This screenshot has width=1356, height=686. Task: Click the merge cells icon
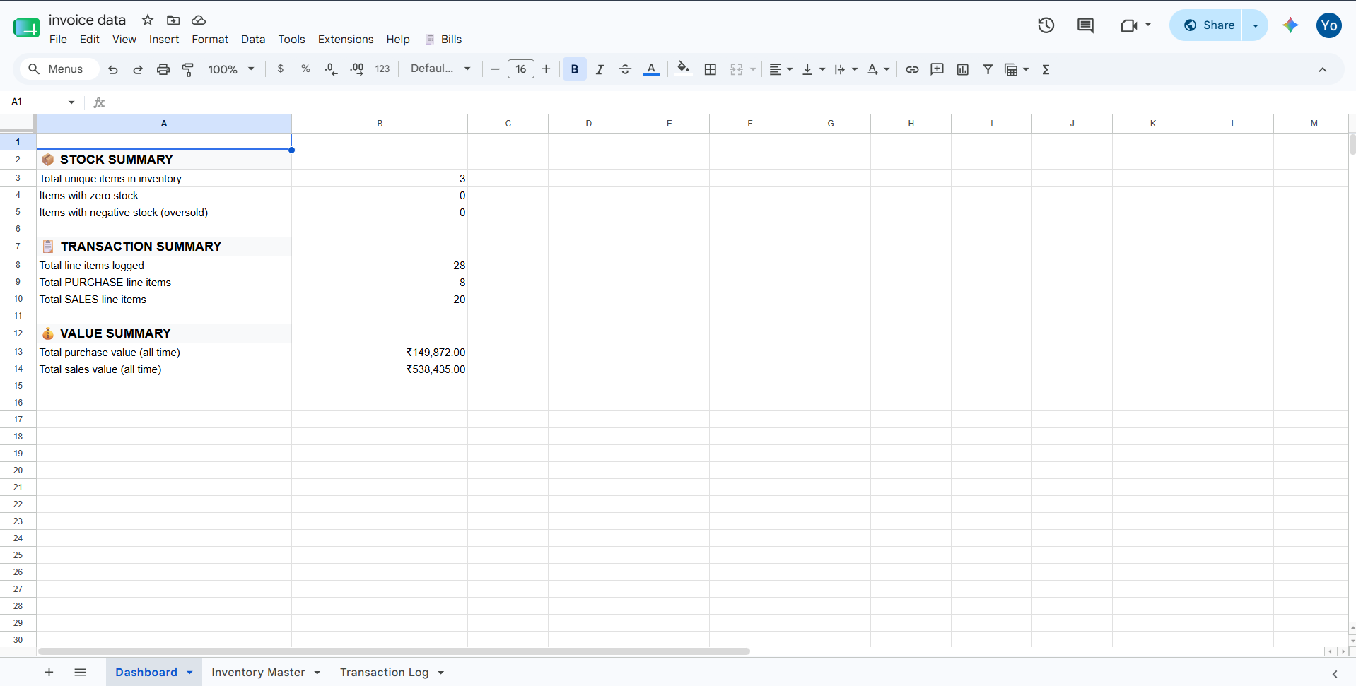coord(737,69)
